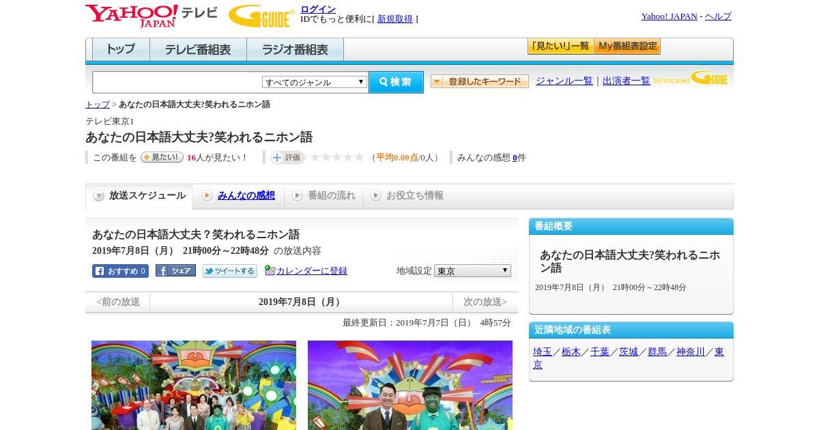Open the 群馬 region link
This screenshot has width=819, height=430.
657,352
